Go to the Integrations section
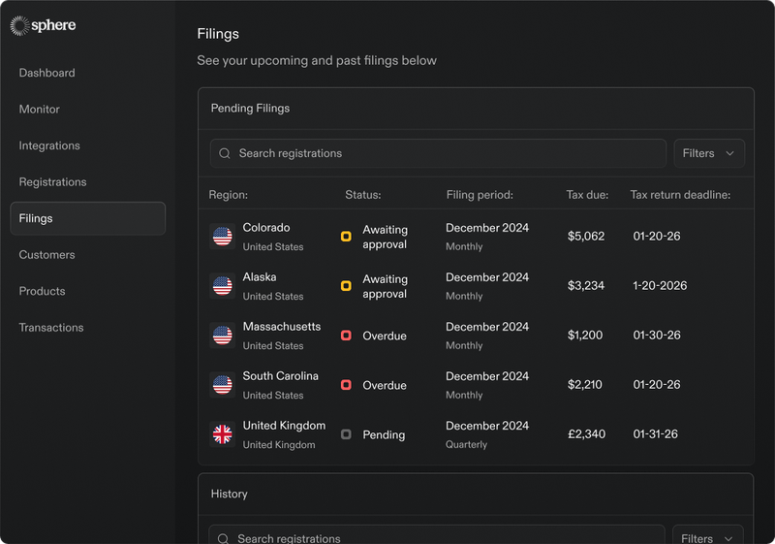Image resolution: width=775 pixels, height=544 pixels. [x=49, y=145]
